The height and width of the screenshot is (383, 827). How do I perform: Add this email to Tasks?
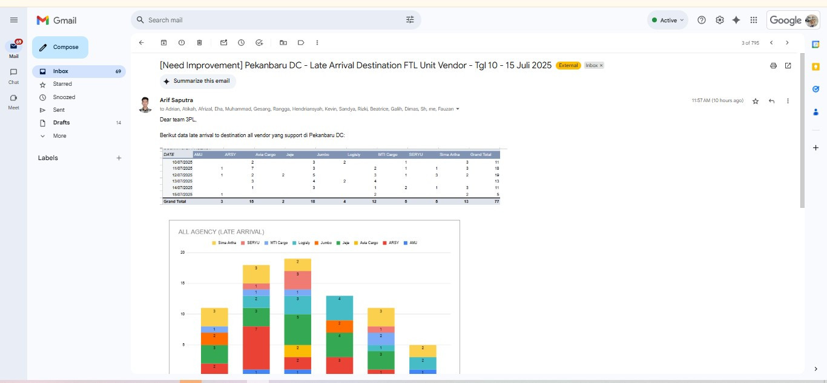pyautogui.click(x=259, y=43)
